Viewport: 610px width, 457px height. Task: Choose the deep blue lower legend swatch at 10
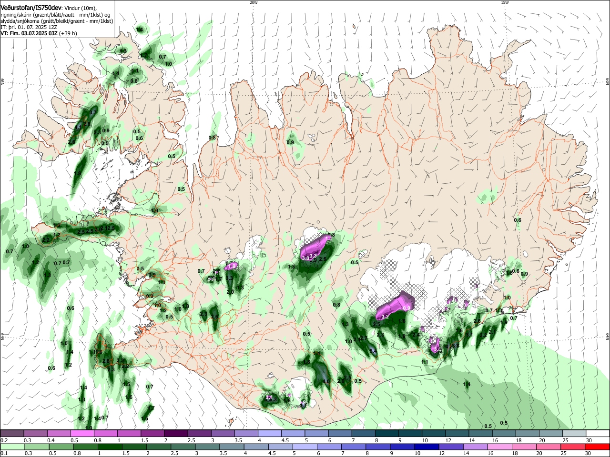pyautogui.click(x=426, y=447)
